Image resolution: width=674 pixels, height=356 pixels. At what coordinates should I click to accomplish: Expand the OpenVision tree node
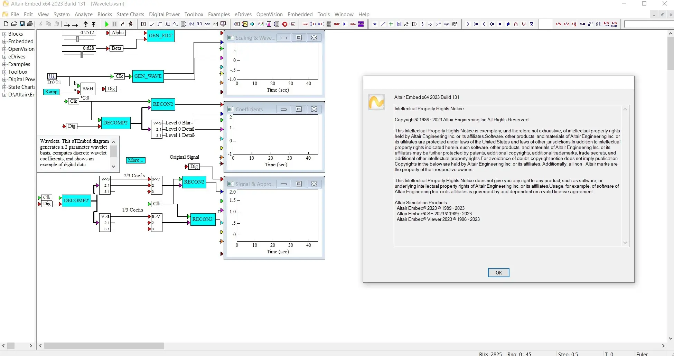click(4, 49)
